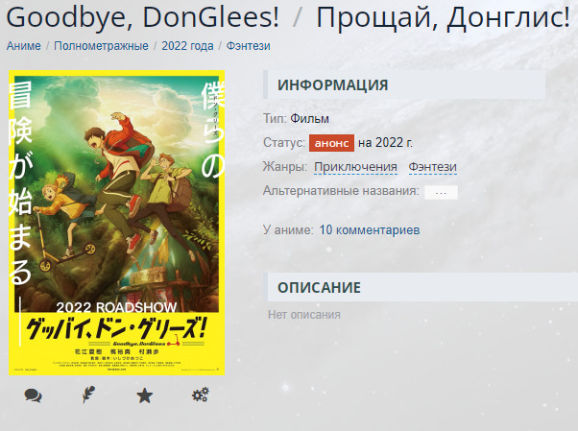Open the gears settings icon
Viewport: 578px width, 431px height.
pos(200,395)
